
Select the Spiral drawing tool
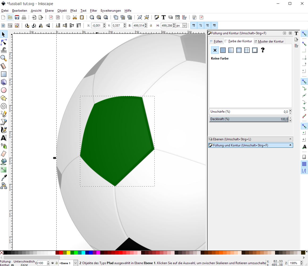click(4, 106)
